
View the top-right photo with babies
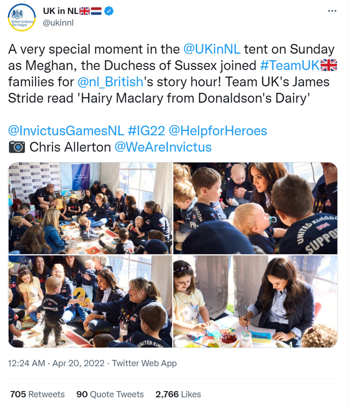click(x=255, y=208)
